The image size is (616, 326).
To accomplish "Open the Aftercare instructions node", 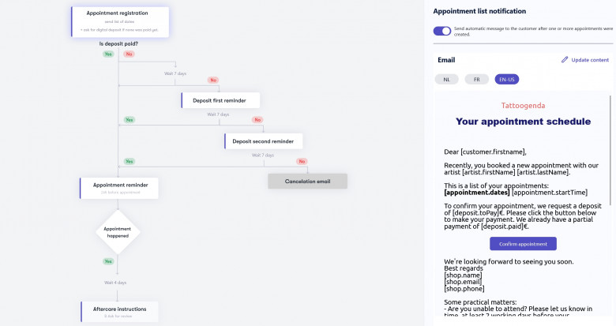I will [x=119, y=311].
